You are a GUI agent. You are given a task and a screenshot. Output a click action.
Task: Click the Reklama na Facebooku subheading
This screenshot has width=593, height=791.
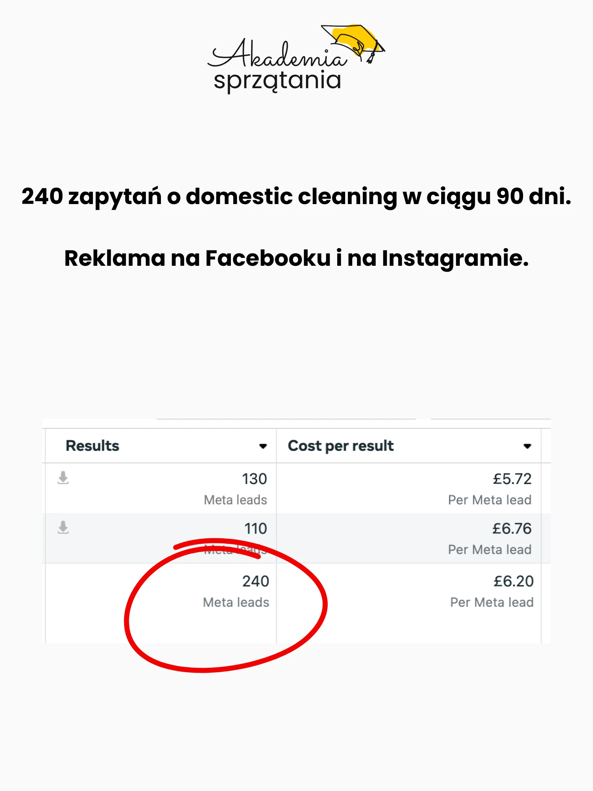click(x=296, y=258)
